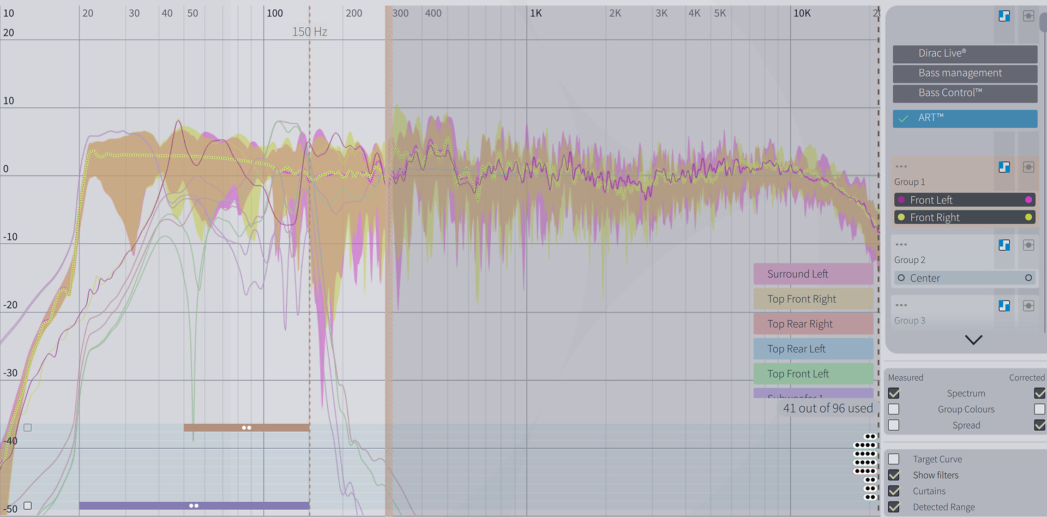Click the blue filter-design icon in Group 2

click(x=1004, y=245)
